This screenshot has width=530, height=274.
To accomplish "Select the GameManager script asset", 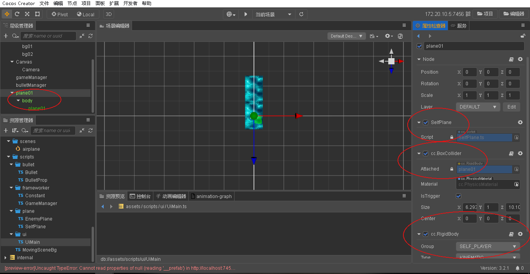I will (41, 203).
